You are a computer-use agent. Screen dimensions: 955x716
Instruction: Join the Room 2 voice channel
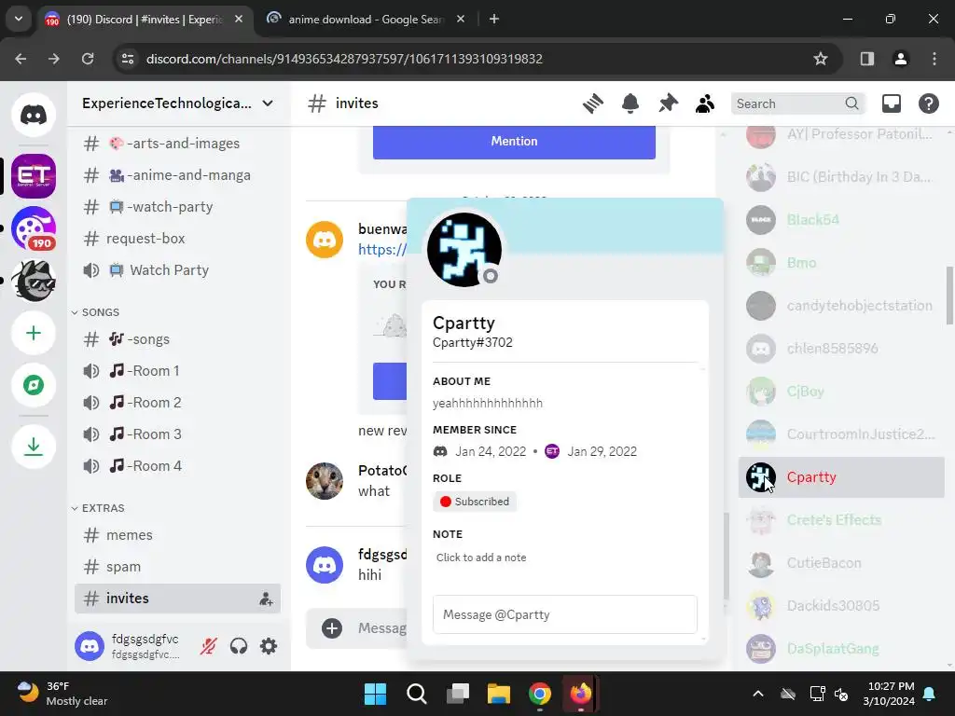pos(177,403)
